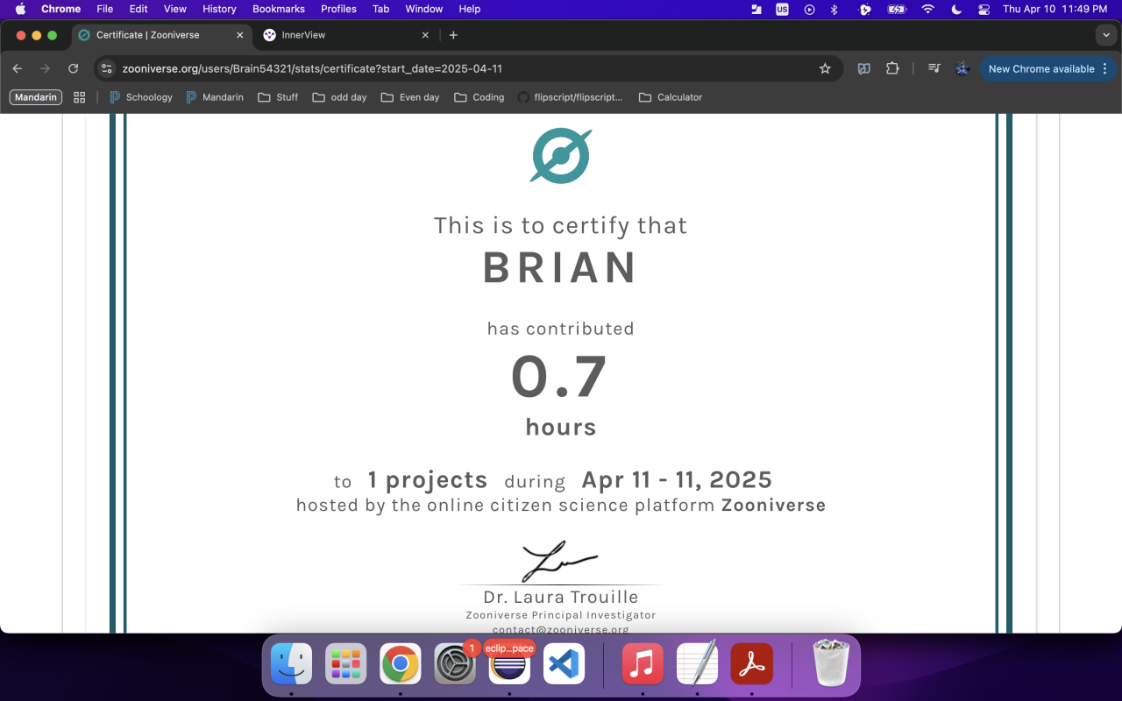Reload the certificate page
1122x701 pixels.
click(x=74, y=68)
